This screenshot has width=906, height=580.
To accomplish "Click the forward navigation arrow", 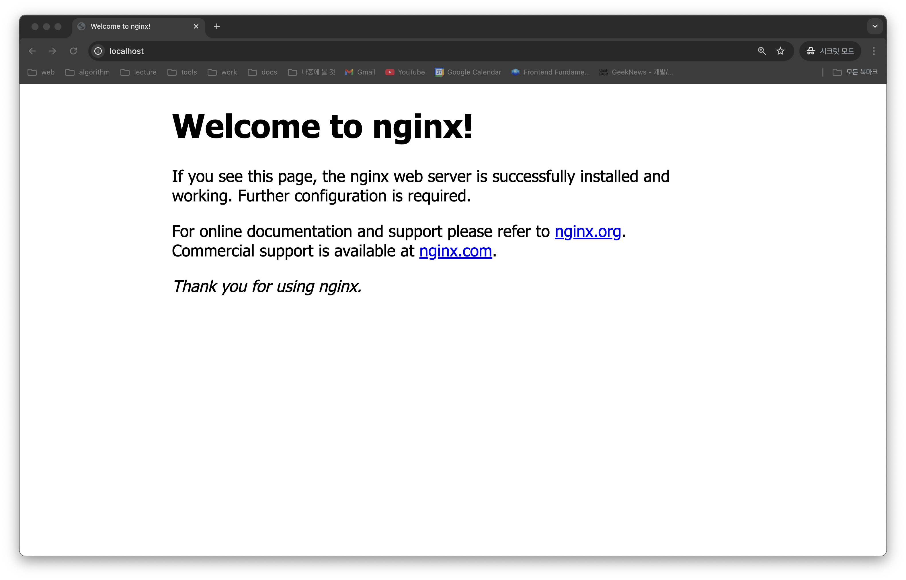I will 53,51.
